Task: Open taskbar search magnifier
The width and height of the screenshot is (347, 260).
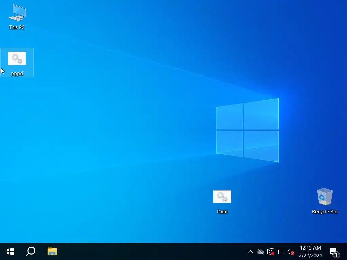Action: tap(30, 252)
